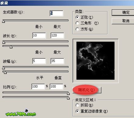
Task: Click the 确定 (OK) button
Action: (x=123, y=12)
